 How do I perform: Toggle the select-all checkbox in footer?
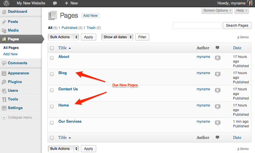tap(52, 138)
